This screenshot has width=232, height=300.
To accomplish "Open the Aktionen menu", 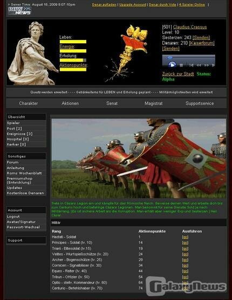I will click(70, 103).
